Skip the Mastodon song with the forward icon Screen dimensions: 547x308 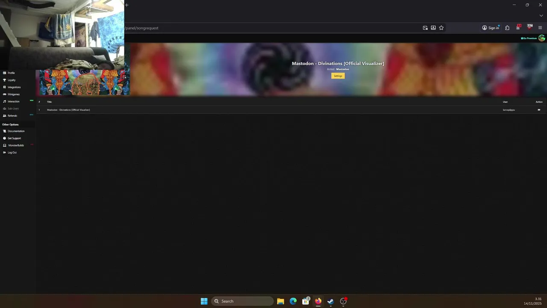coord(539,110)
